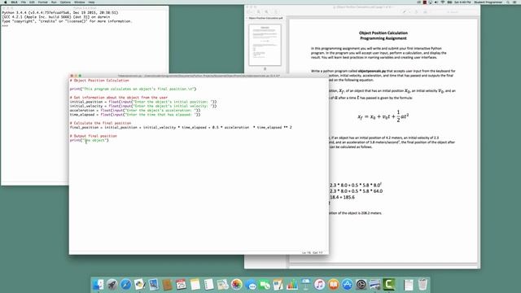This screenshot has height=293, width=521.
Task: Open the Edit menu
Action: point(32,2)
